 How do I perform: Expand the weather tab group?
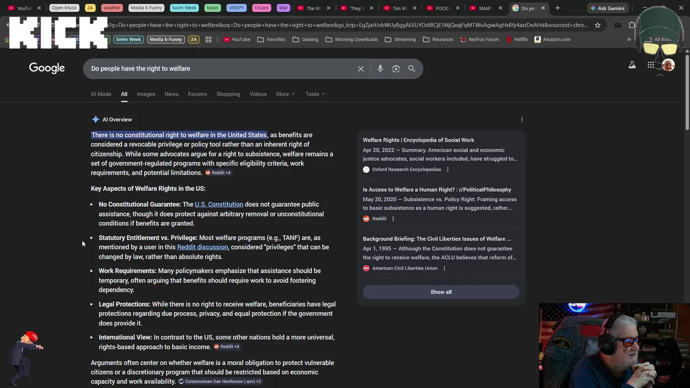[112, 8]
